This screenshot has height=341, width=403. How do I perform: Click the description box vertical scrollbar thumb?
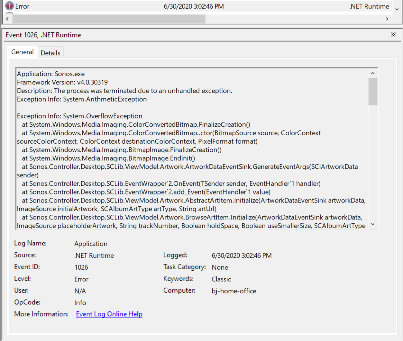pyautogui.click(x=373, y=92)
